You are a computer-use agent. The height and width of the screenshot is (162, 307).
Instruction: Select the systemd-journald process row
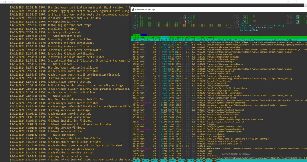pos(219,110)
